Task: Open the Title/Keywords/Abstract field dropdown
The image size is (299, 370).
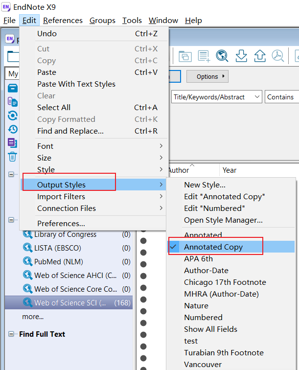Action: (217, 97)
